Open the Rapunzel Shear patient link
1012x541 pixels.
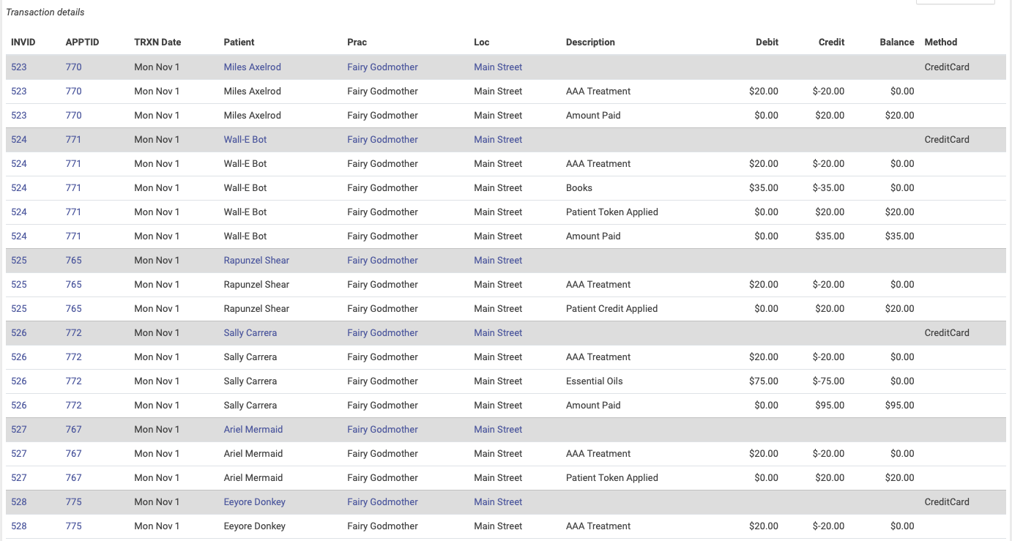coord(256,260)
